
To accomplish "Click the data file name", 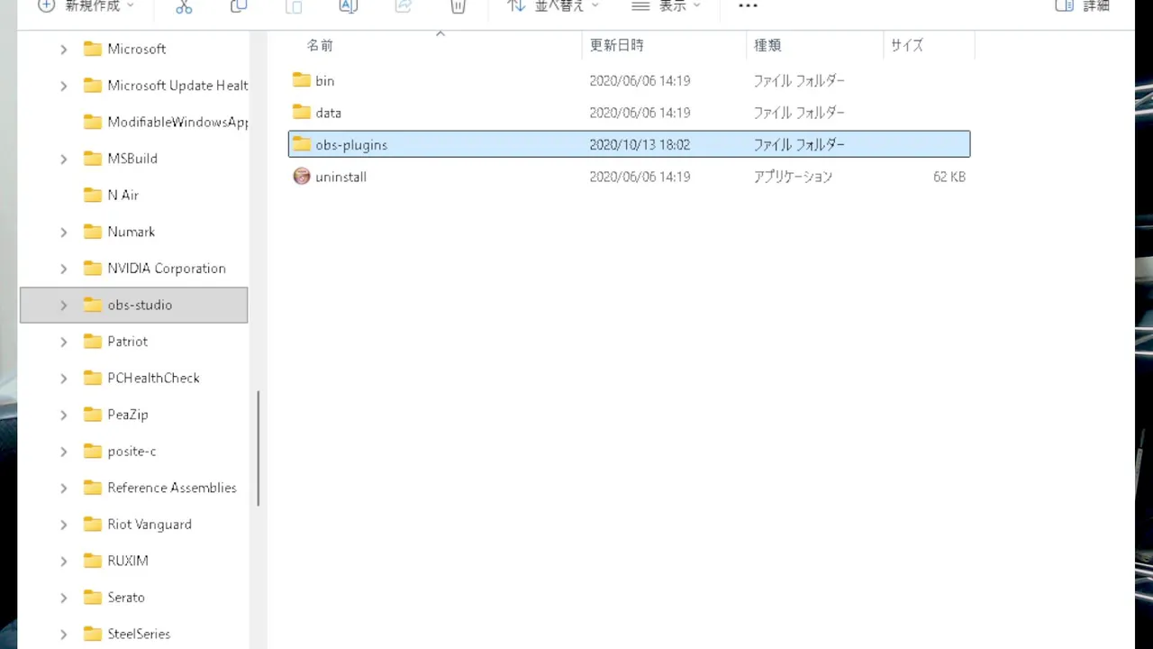I will click(x=329, y=113).
